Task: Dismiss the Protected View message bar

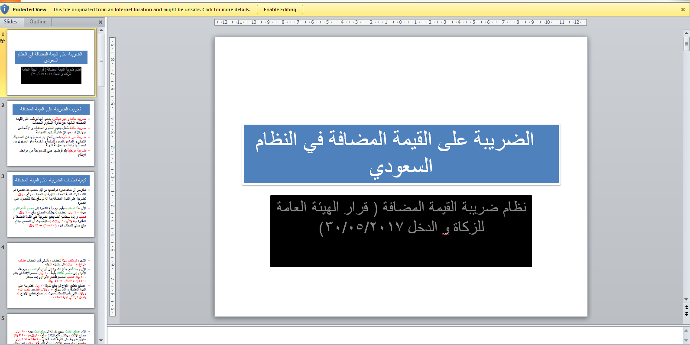Action: coord(683,10)
